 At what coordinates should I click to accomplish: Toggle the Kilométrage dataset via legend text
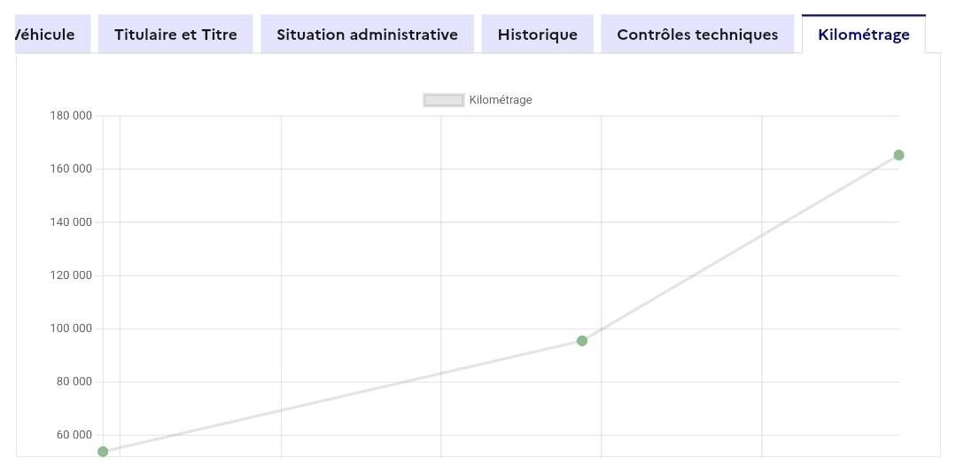point(501,100)
